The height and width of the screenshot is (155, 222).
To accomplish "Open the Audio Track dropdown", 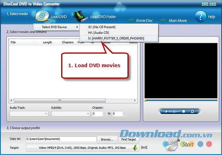I will coord(29,114).
